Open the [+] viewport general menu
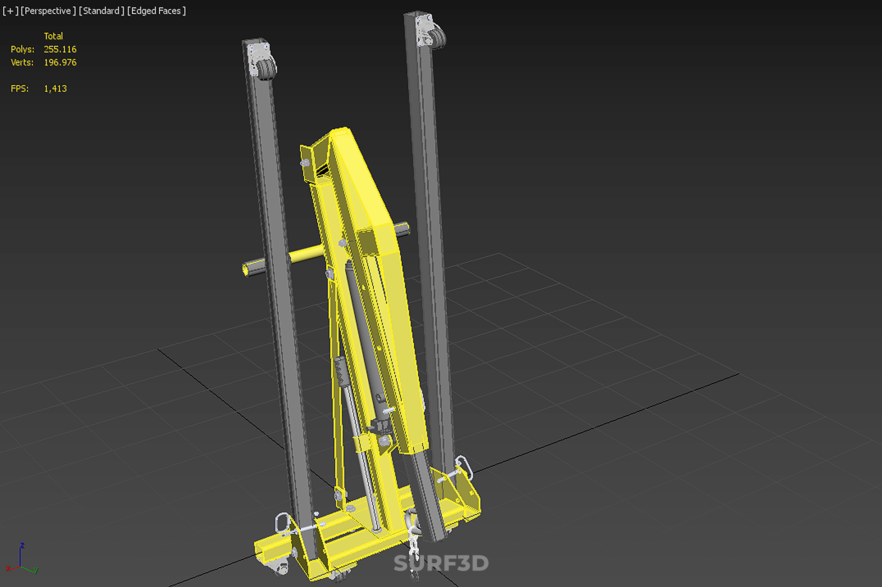This screenshot has width=882, height=587. click(x=10, y=11)
